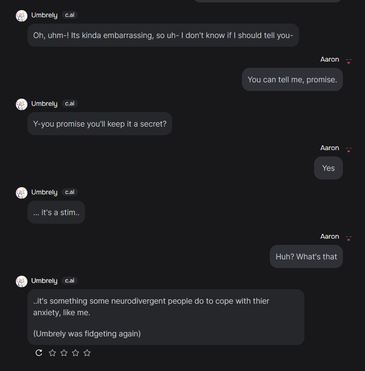Open Umbrely's avatar above the "Oh, uhm-!" message
The width and height of the screenshot is (365, 371).
(22, 15)
